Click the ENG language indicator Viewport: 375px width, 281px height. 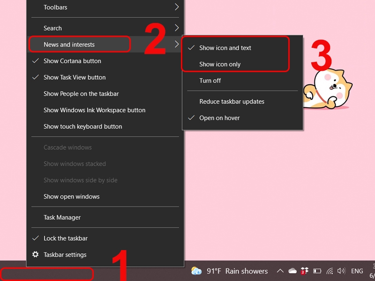pos(357,271)
